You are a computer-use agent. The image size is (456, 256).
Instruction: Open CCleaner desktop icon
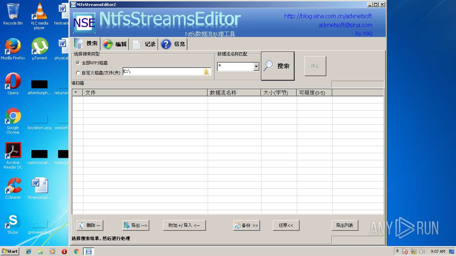(x=13, y=188)
